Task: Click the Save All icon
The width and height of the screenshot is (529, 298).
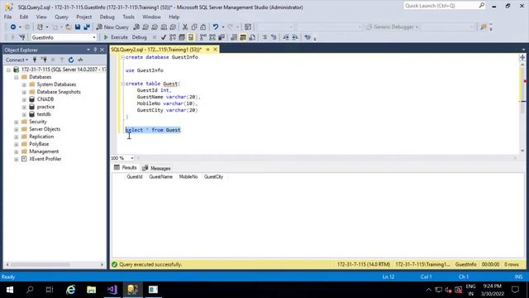Action: pos(87,27)
